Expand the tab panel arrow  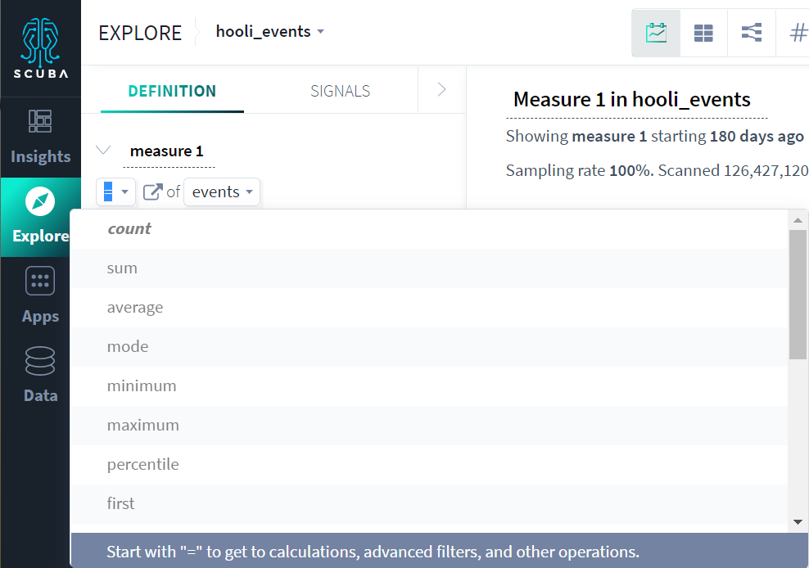(441, 90)
